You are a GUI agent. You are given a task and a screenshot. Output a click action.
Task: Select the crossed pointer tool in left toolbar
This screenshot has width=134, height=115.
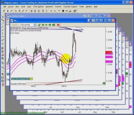(3, 17)
